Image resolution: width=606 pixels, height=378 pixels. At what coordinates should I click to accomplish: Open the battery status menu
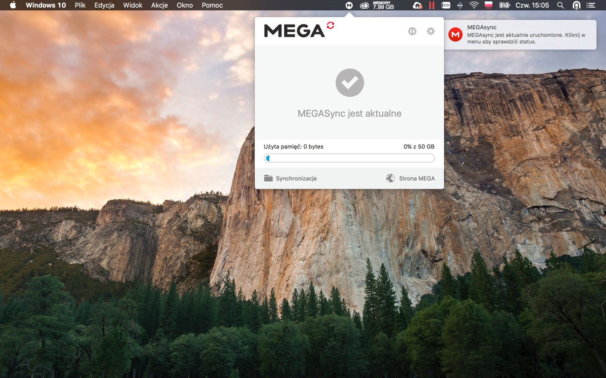click(x=505, y=5)
